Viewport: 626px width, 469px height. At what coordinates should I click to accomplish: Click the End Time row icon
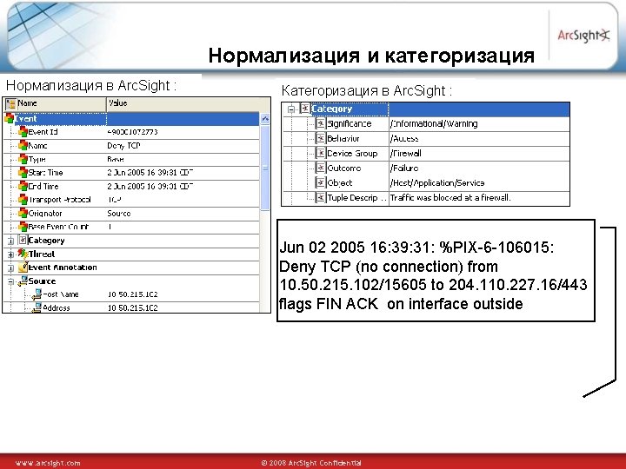coord(23,186)
